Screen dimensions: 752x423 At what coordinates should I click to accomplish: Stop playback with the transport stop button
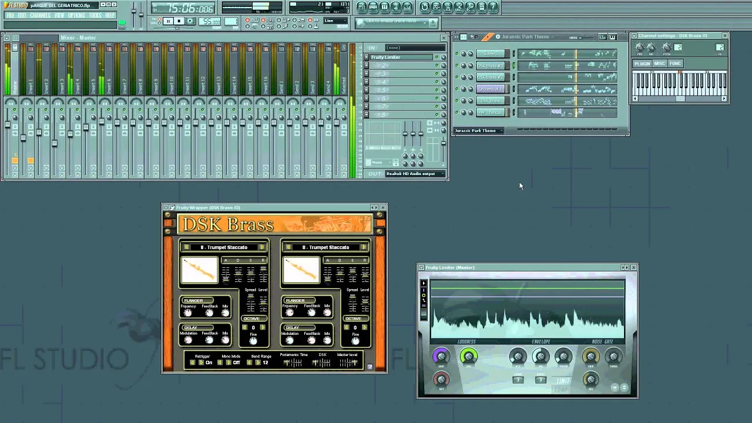pos(179,21)
